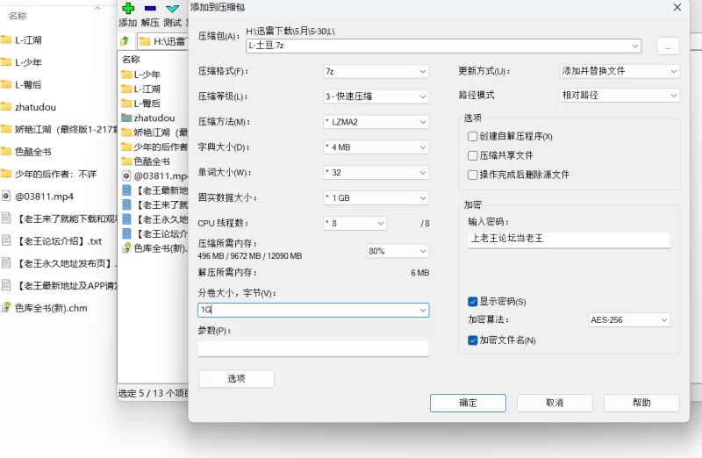This screenshot has height=458, width=702.
Task: Click 选项 button under parameters
Action: point(236,379)
